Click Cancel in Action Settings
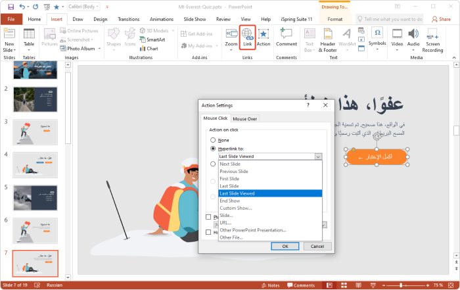460x290 pixels. point(317,246)
